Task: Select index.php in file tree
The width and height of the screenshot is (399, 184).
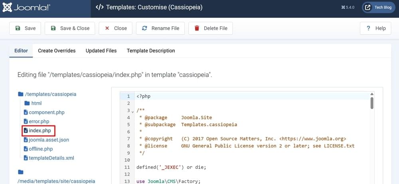Action: click(x=38, y=130)
